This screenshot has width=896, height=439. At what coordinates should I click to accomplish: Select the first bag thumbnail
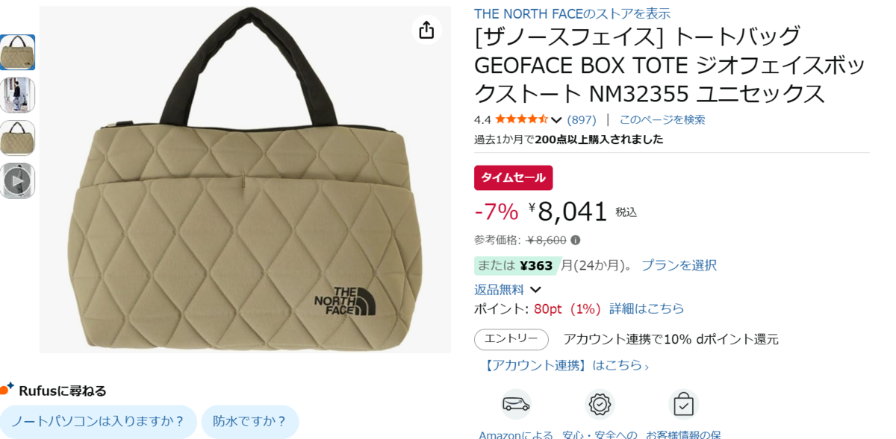[x=17, y=52]
